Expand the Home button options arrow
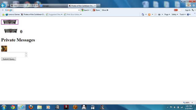The height and width of the screenshot is (110, 196). [146, 14]
